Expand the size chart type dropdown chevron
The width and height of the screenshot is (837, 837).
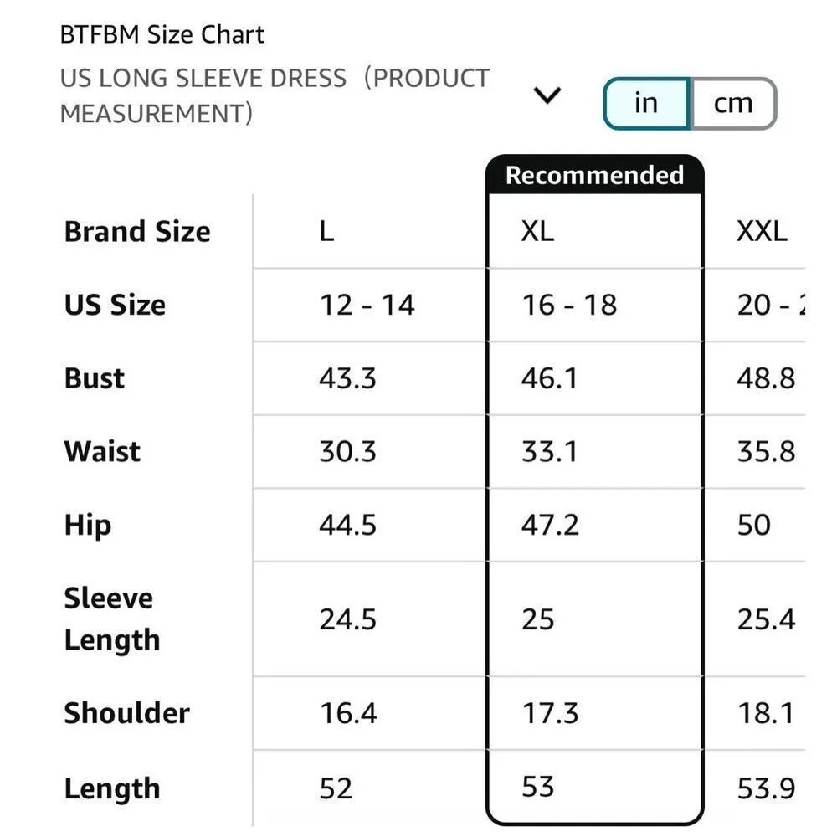(x=547, y=95)
